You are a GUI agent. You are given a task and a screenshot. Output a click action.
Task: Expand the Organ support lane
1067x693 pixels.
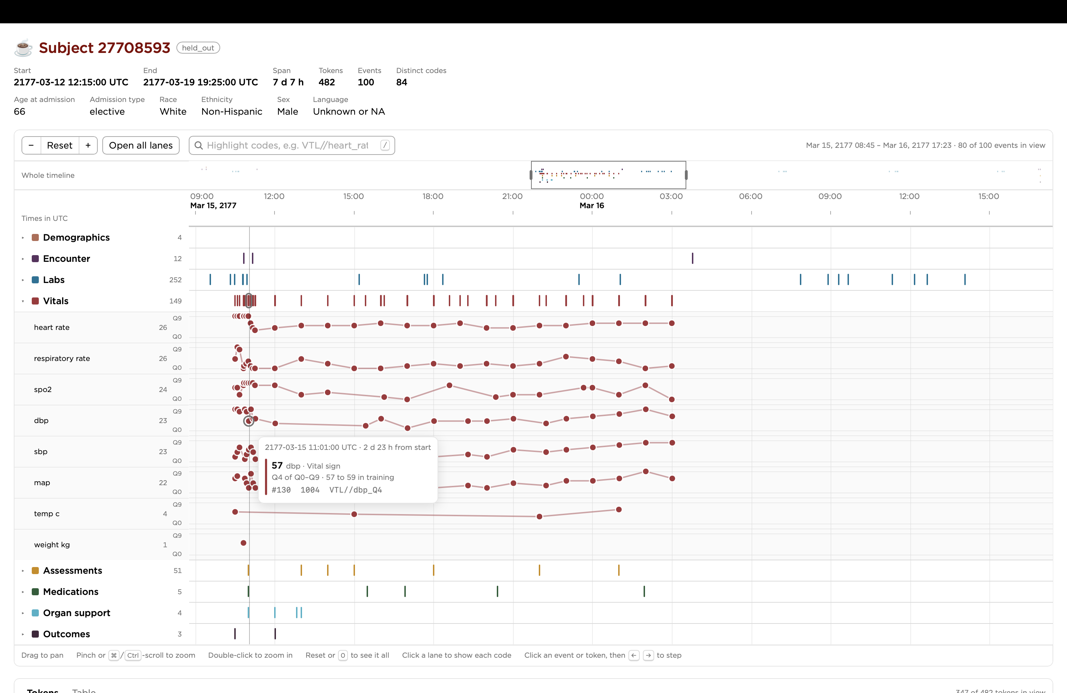tap(23, 613)
